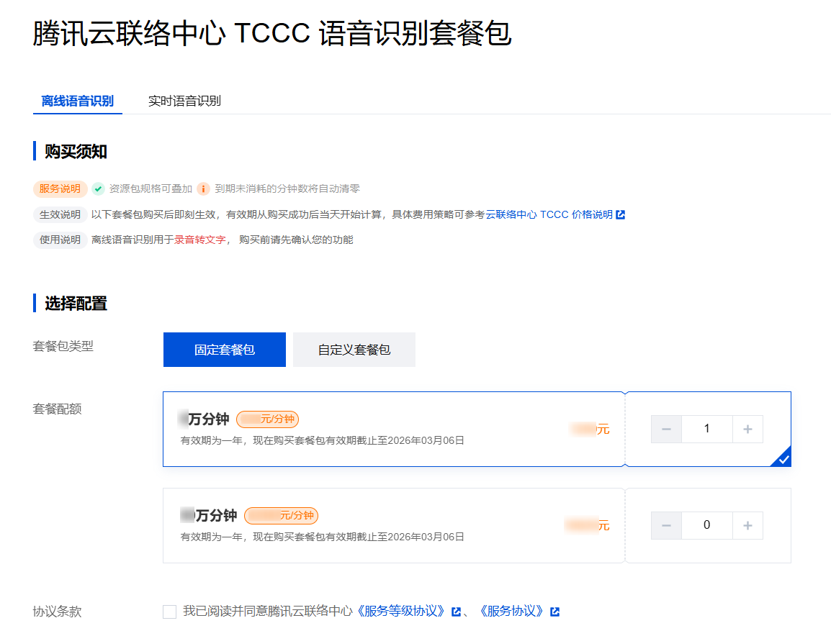Switch to the 离线语音识别 tab
The width and height of the screenshot is (831, 636).
coord(77,101)
